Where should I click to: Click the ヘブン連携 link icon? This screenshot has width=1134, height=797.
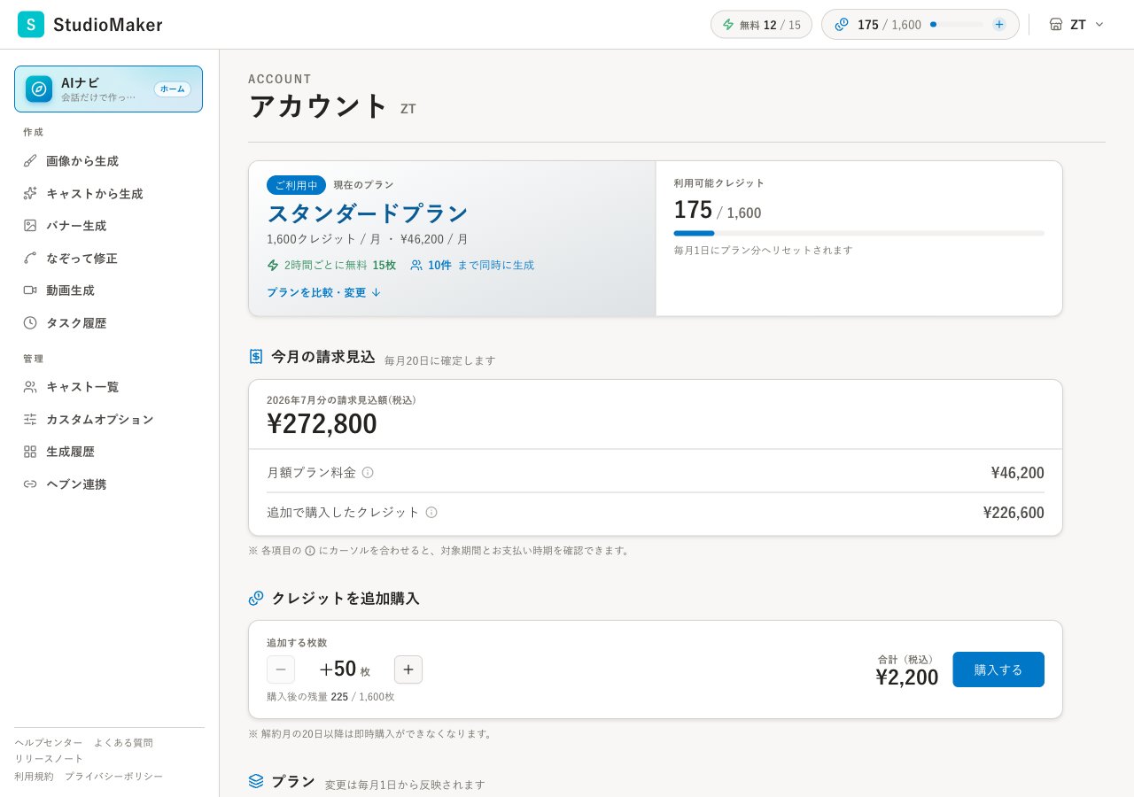(30, 484)
